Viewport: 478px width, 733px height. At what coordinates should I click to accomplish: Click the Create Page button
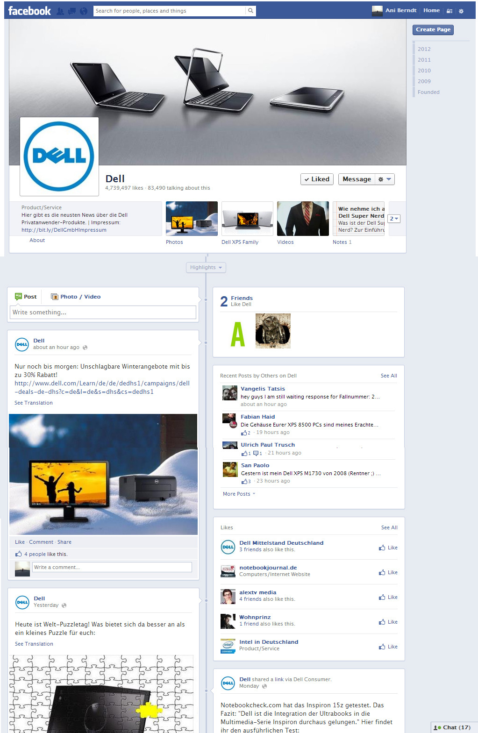(433, 29)
